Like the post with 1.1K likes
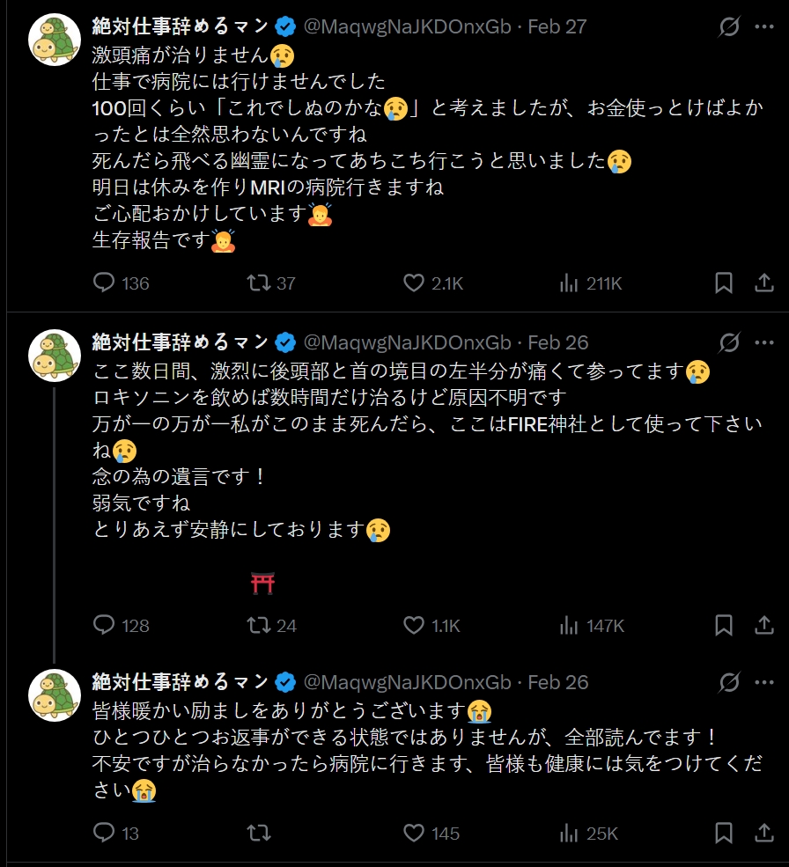The image size is (789, 867). point(415,625)
